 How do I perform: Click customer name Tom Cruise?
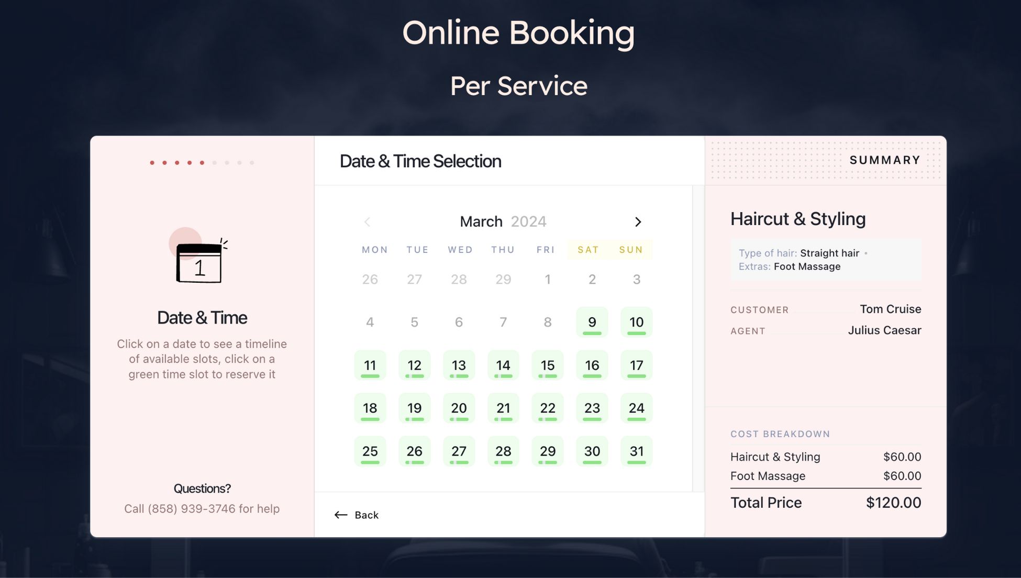(x=890, y=309)
